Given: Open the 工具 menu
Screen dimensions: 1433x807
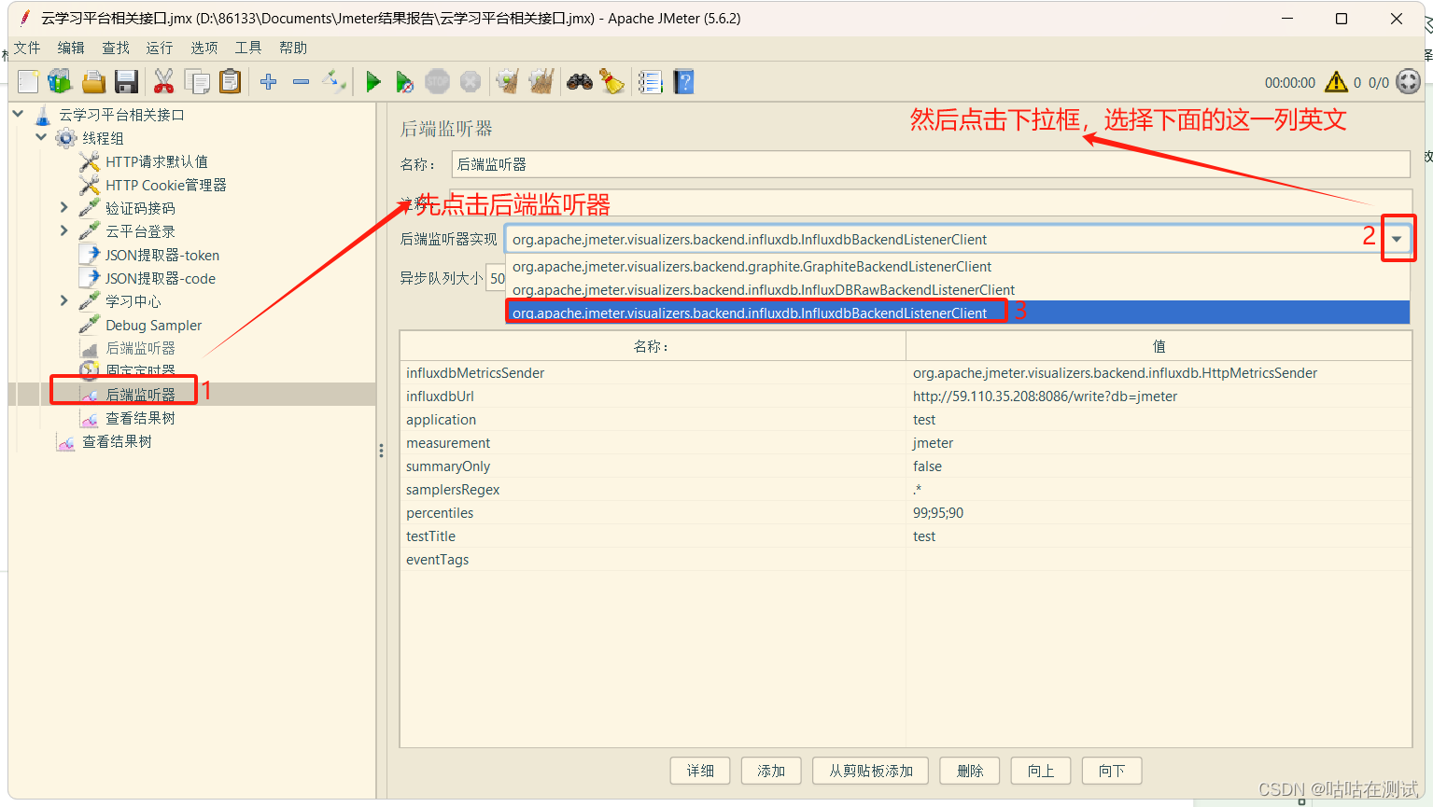Looking at the screenshot, I should click(x=248, y=48).
